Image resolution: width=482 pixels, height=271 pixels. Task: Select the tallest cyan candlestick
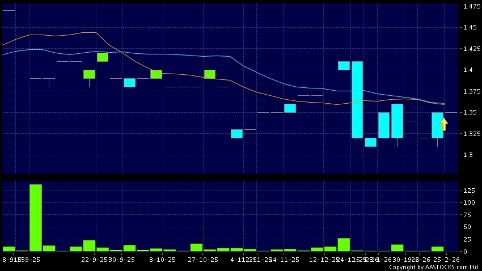click(357, 99)
